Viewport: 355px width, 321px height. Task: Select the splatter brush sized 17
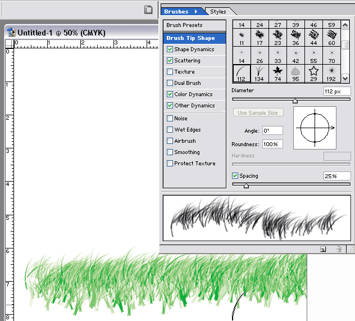(x=260, y=38)
